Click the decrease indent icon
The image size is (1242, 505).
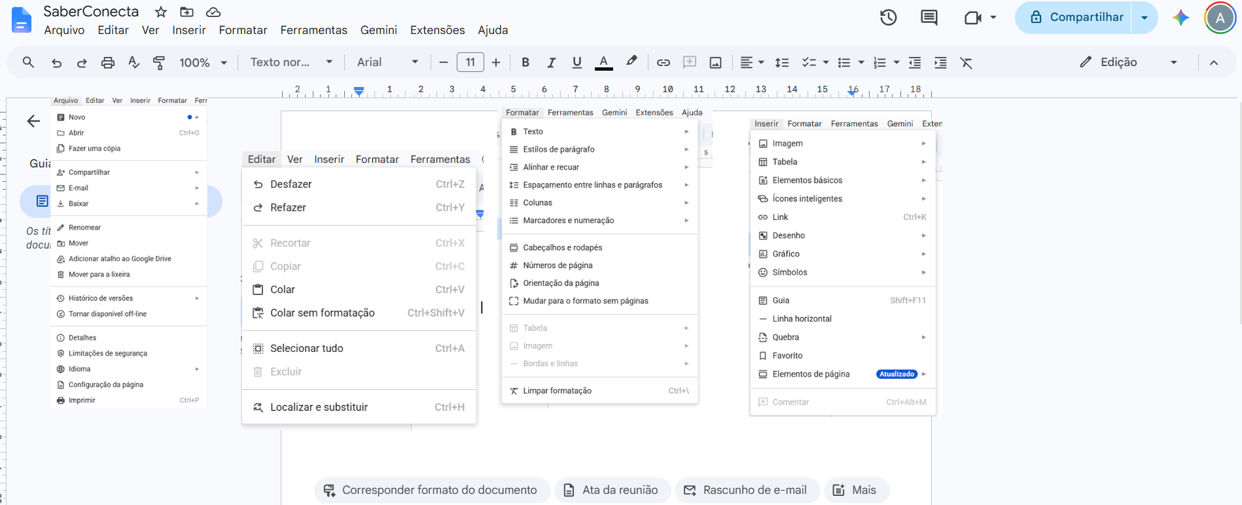click(x=915, y=63)
